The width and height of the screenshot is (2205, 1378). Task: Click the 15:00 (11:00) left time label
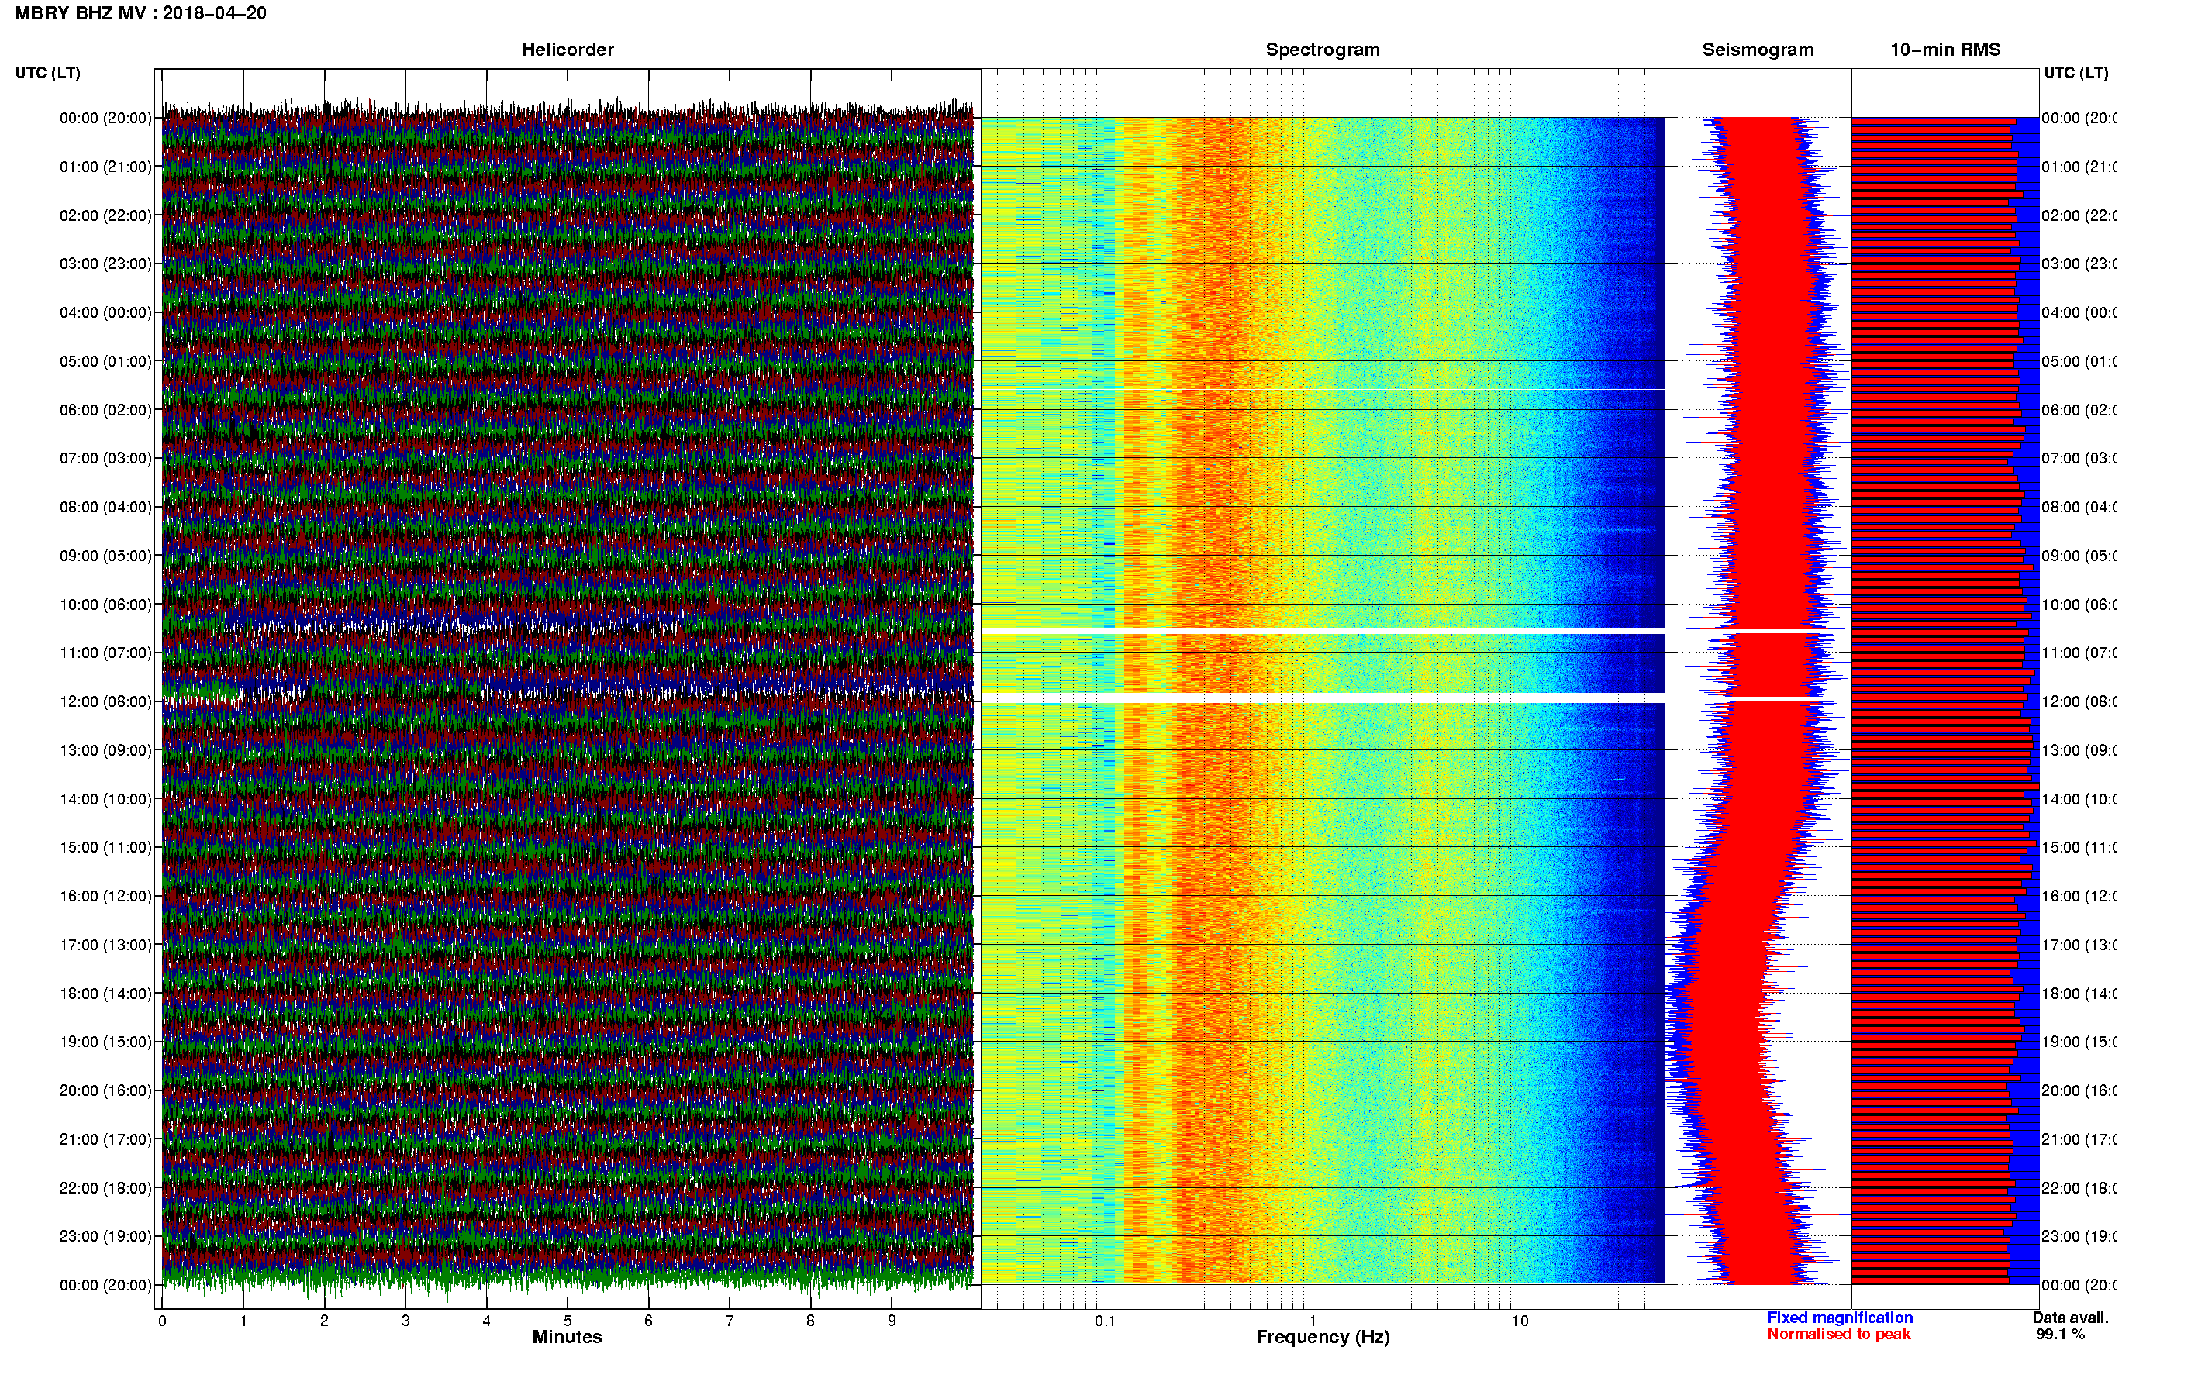[x=105, y=848]
